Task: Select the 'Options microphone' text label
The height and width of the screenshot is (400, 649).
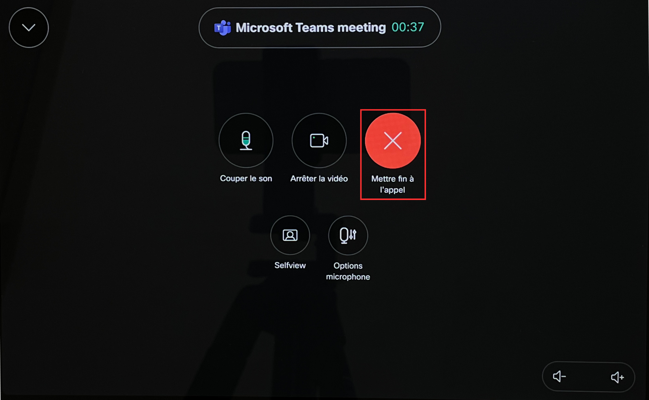Action: tap(348, 271)
